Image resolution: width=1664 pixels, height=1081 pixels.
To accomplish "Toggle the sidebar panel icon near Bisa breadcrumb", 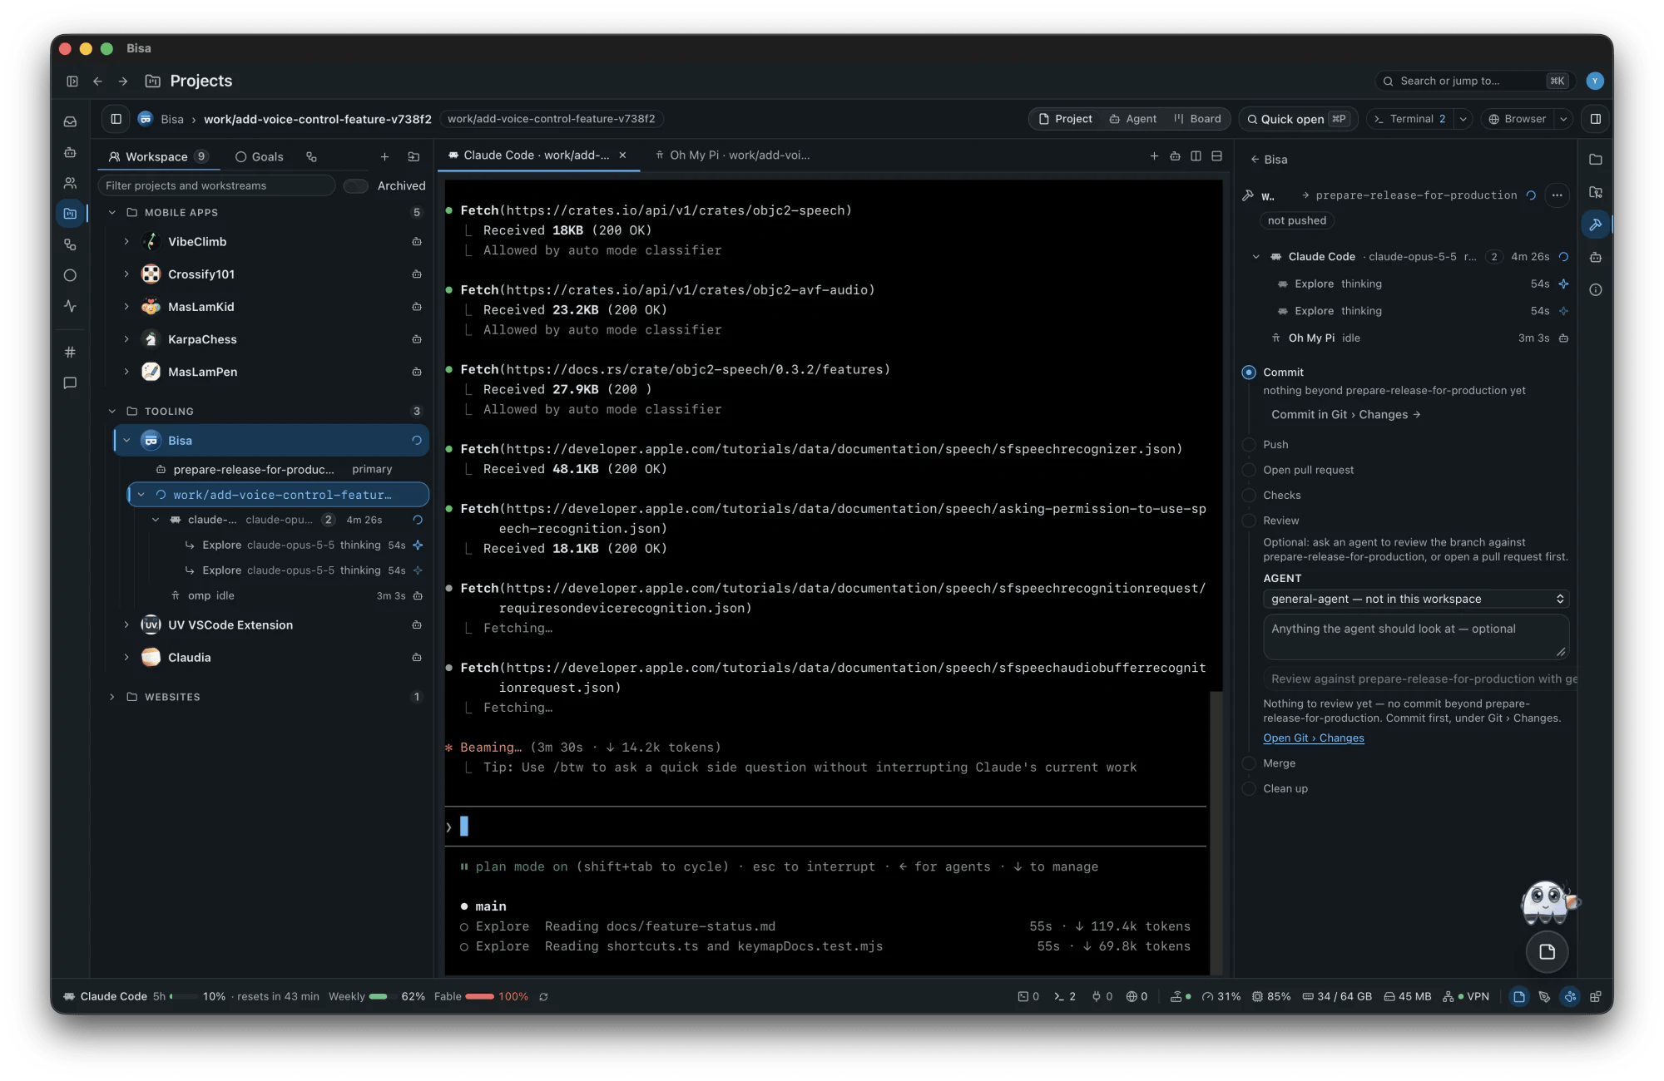I will [116, 119].
